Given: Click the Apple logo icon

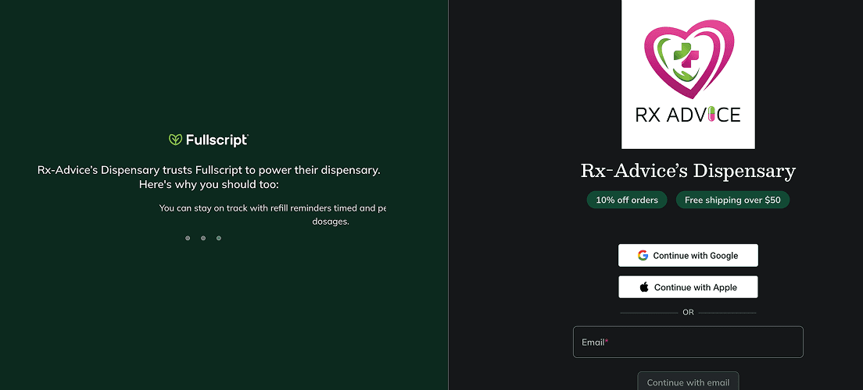Looking at the screenshot, I should (644, 287).
